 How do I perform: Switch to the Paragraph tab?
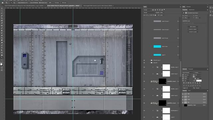pyautogui.click(x=191, y=69)
